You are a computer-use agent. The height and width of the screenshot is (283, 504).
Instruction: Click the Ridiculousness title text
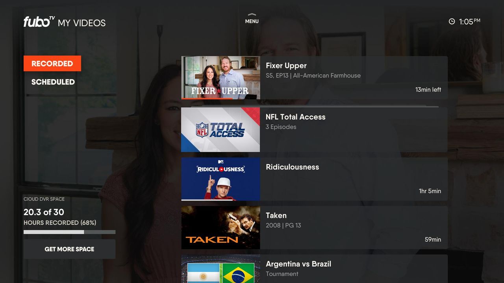[x=293, y=167]
